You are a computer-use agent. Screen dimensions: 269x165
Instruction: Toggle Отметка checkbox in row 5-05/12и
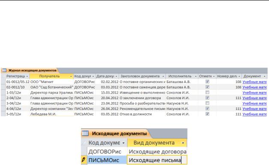click(207, 114)
